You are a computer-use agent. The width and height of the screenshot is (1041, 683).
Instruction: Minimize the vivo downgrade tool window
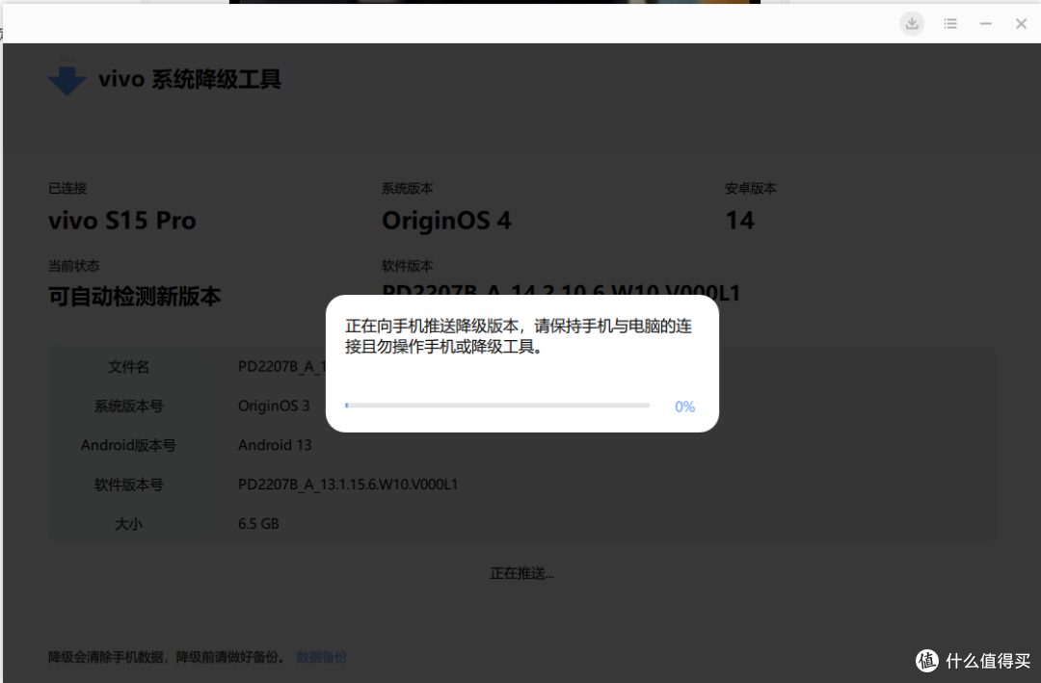pos(985,24)
